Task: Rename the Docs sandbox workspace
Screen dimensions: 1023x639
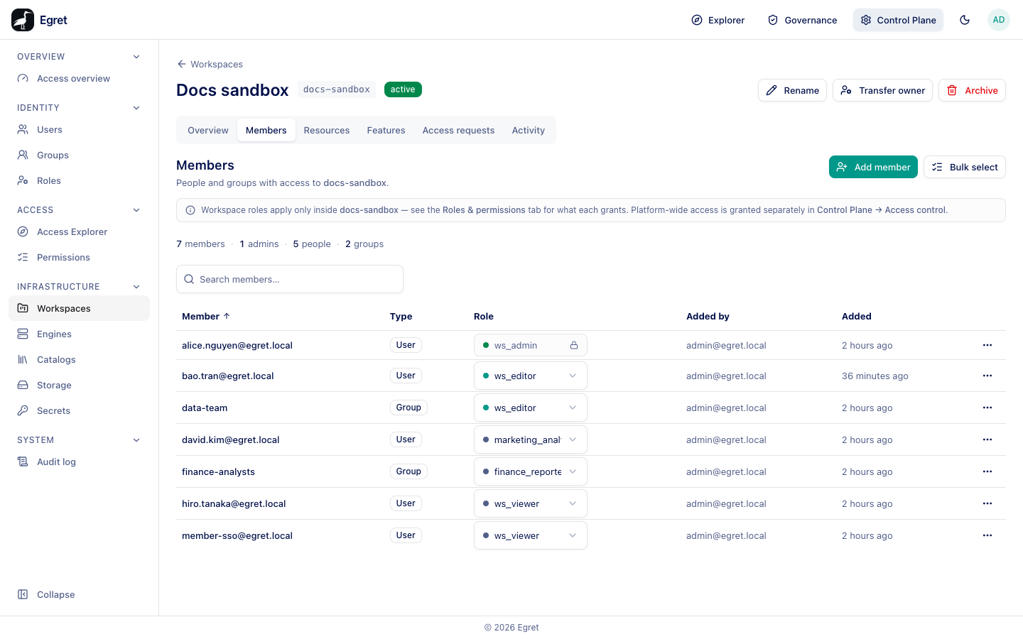Action: (x=792, y=90)
